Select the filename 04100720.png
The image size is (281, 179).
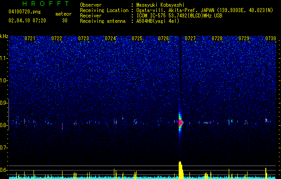(x=25, y=12)
